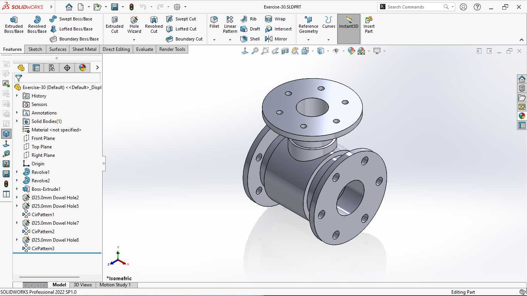Select the Intersect tool

click(278, 29)
